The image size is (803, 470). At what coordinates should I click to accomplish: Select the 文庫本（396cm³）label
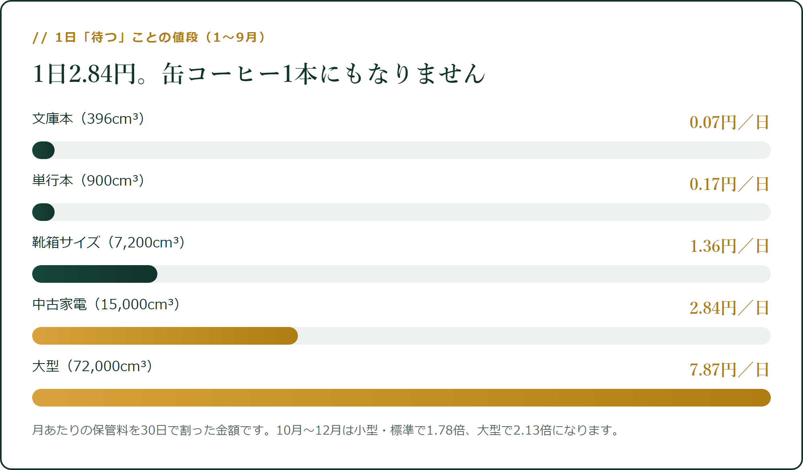point(88,119)
